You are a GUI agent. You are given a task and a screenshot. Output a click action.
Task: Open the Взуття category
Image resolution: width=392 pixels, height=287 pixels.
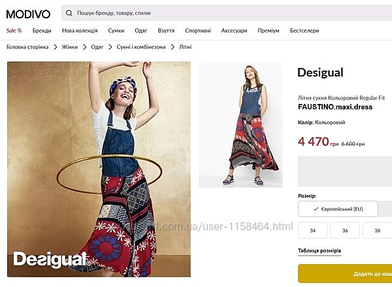pyautogui.click(x=166, y=31)
